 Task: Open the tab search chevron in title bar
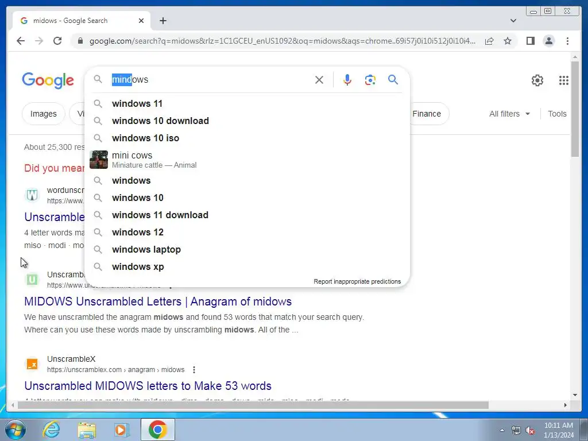(513, 21)
